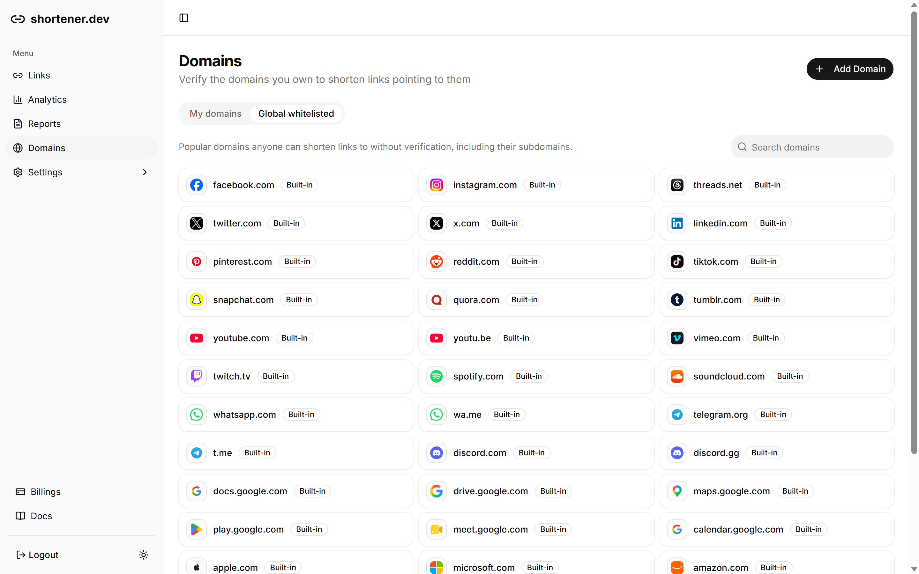Click the linkedin.com domain name
The width and height of the screenshot is (919, 574).
tap(720, 223)
